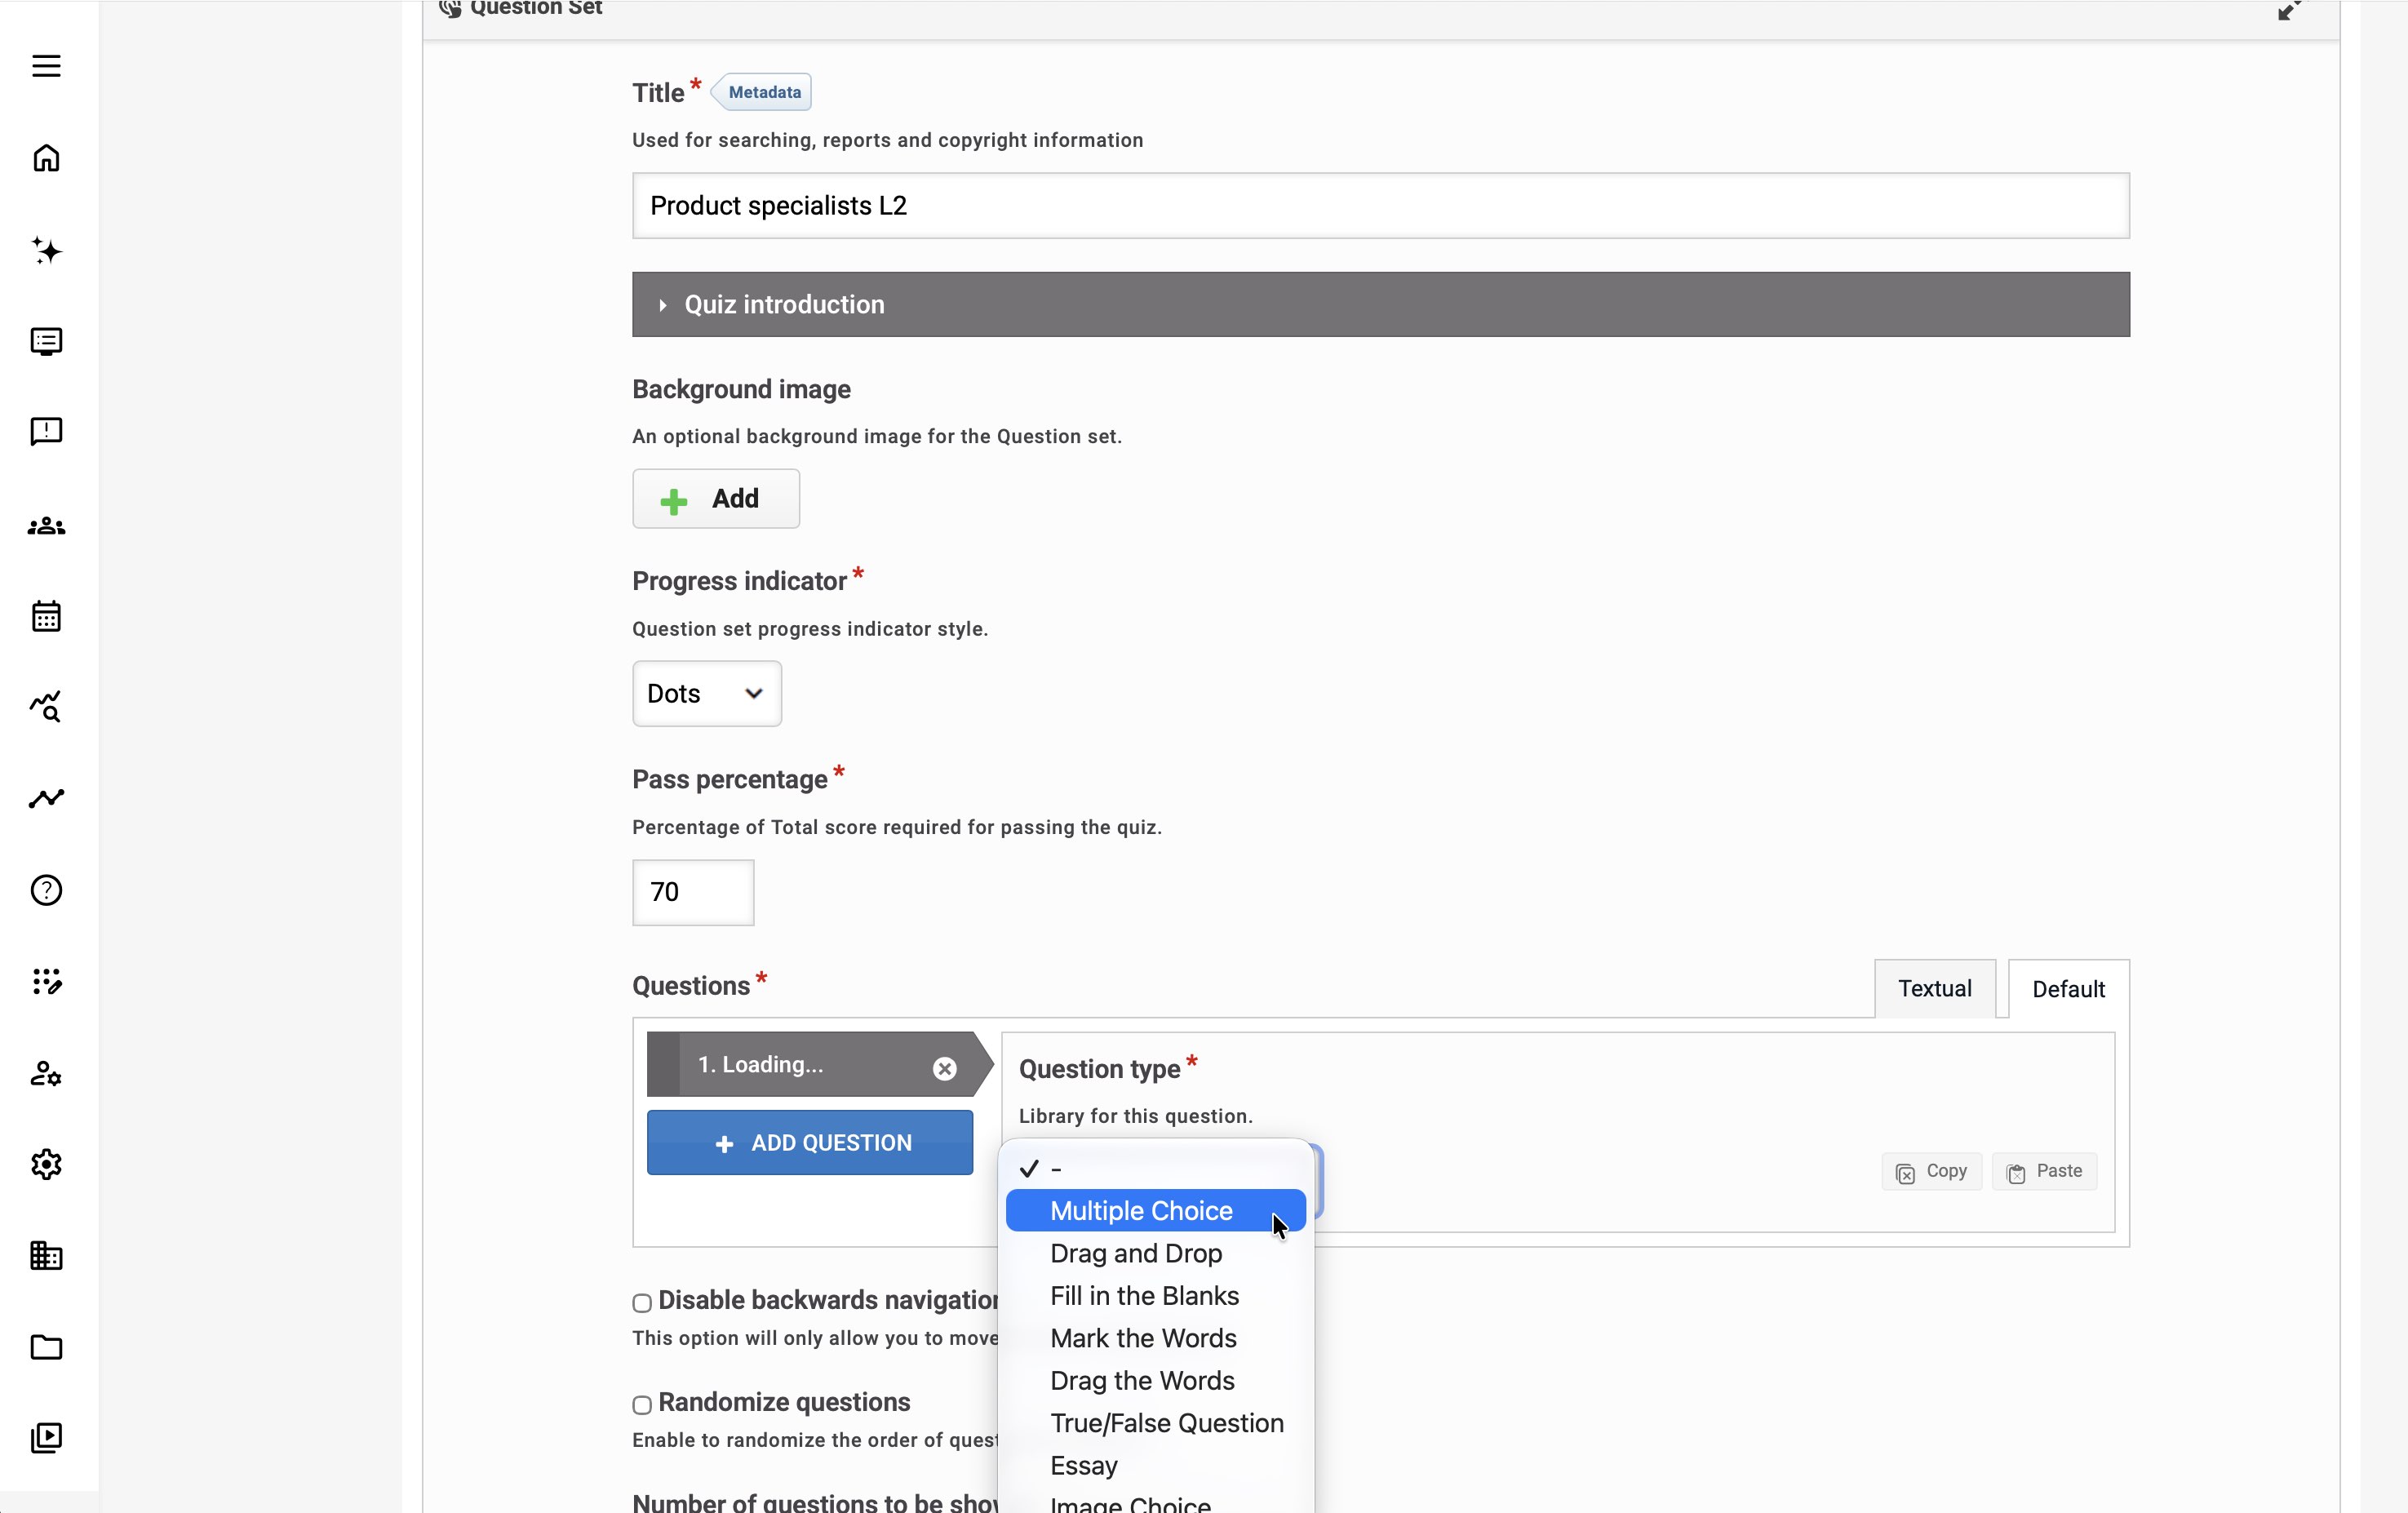Choose Mark the Words option
Viewport: 2408px width, 1513px height.
coord(1155,1339)
